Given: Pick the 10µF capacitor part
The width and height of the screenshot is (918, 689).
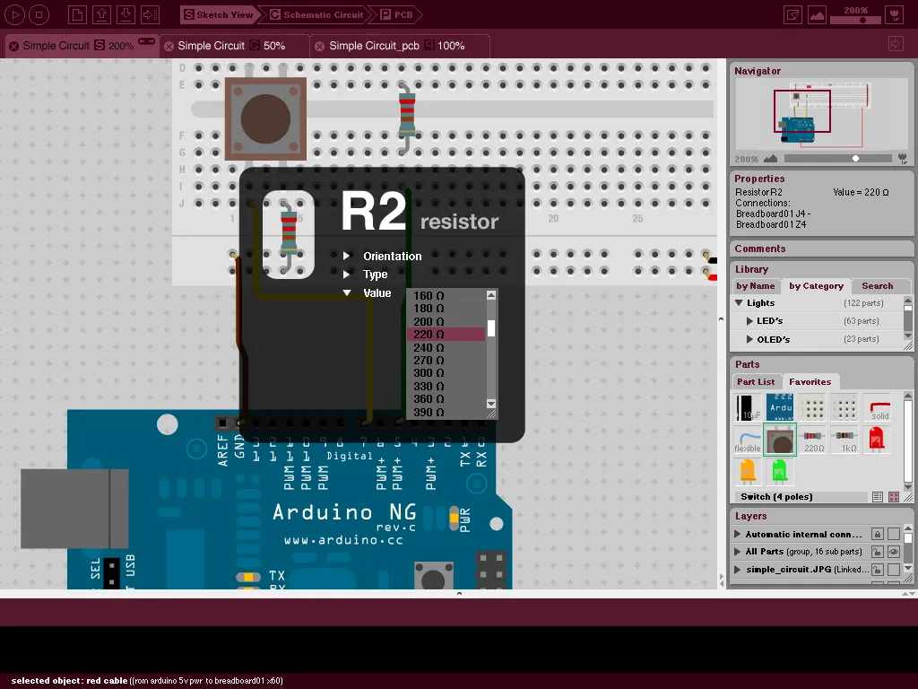Looking at the screenshot, I should pos(748,407).
